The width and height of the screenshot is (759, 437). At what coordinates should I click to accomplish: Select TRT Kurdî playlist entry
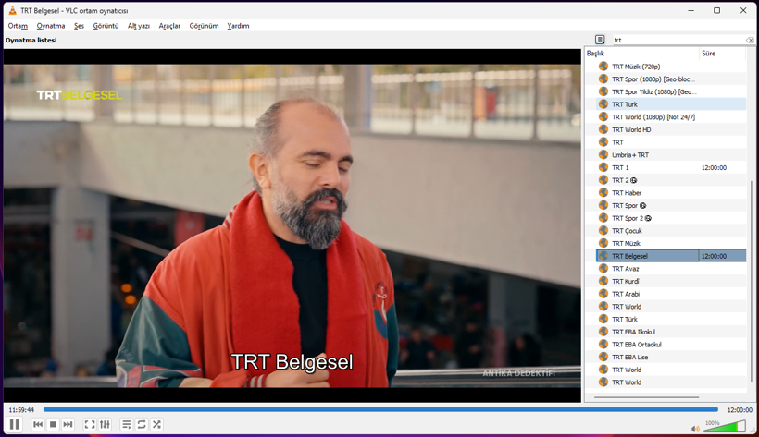(x=671, y=281)
